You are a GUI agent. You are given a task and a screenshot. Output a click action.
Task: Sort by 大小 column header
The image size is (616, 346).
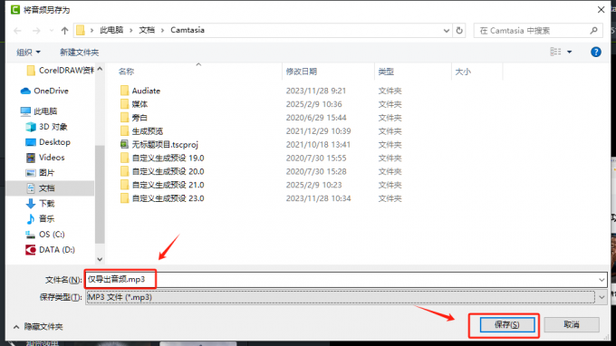point(463,72)
